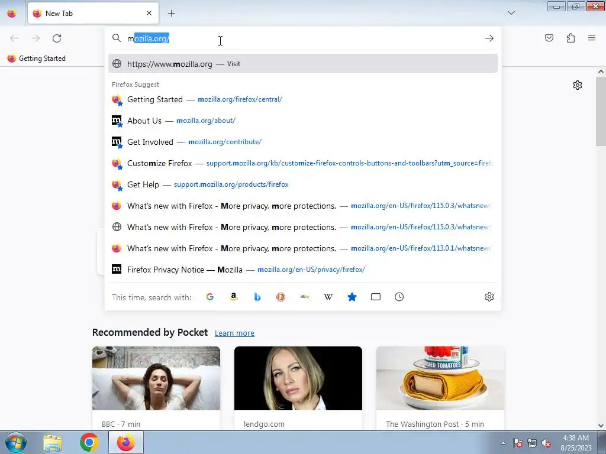
Task: Open new tab personalize gear icon
Action: coord(578,85)
